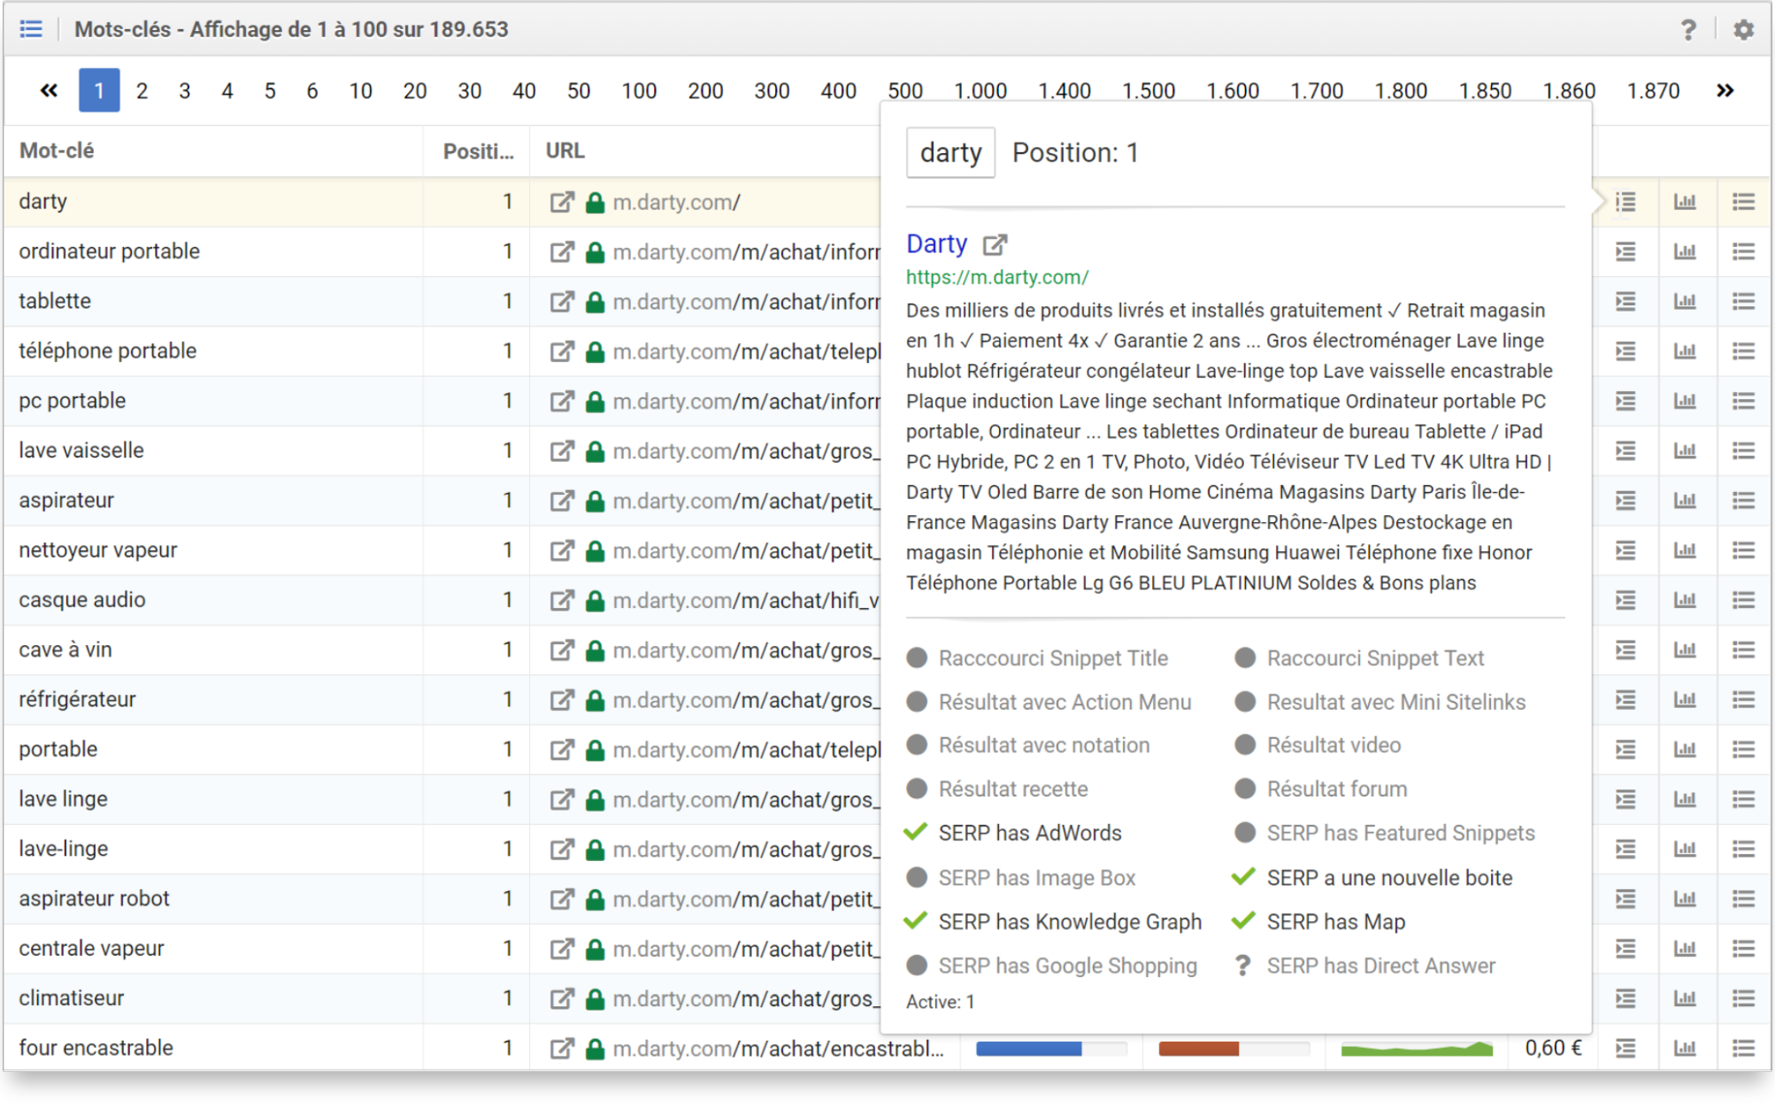Open SERP snippet icon for tablette row
Screen dimensions: 1775x1108
[x=1625, y=302]
